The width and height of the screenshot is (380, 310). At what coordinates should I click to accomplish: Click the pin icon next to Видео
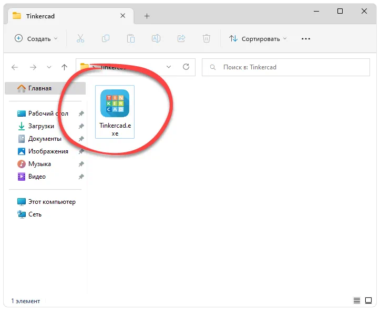coord(81,177)
